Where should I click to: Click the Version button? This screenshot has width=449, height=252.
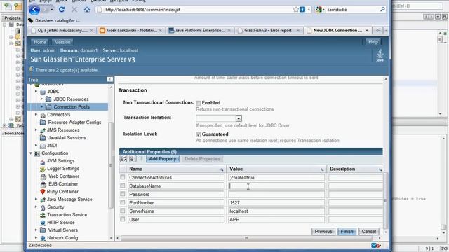pyautogui.click(x=62, y=42)
